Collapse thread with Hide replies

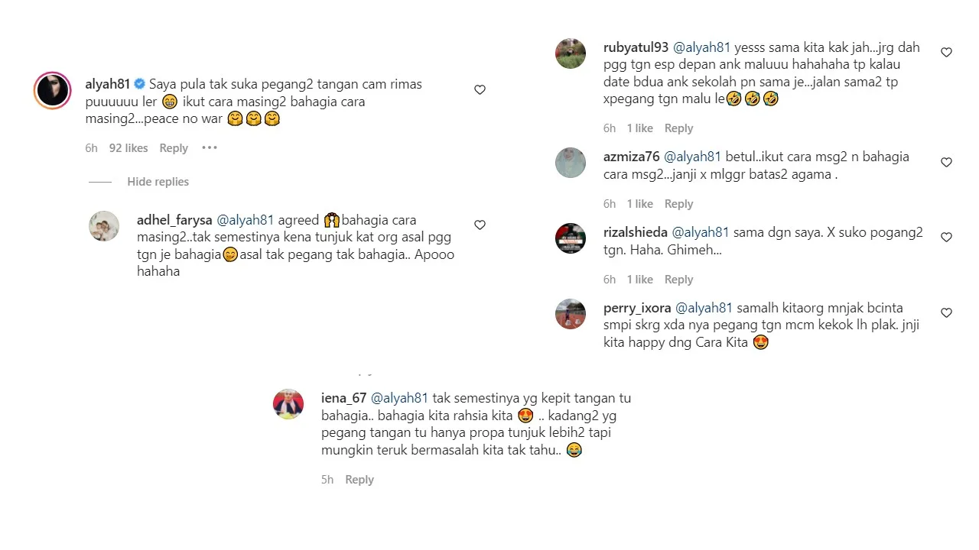(x=158, y=182)
